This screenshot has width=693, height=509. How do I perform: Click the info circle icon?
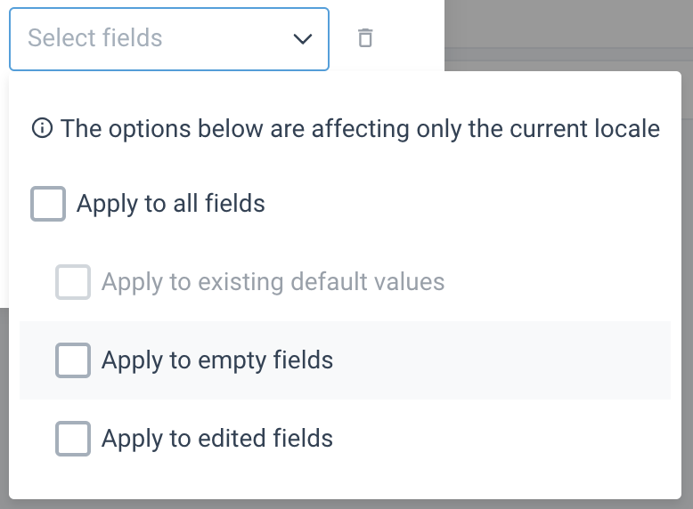(41, 129)
